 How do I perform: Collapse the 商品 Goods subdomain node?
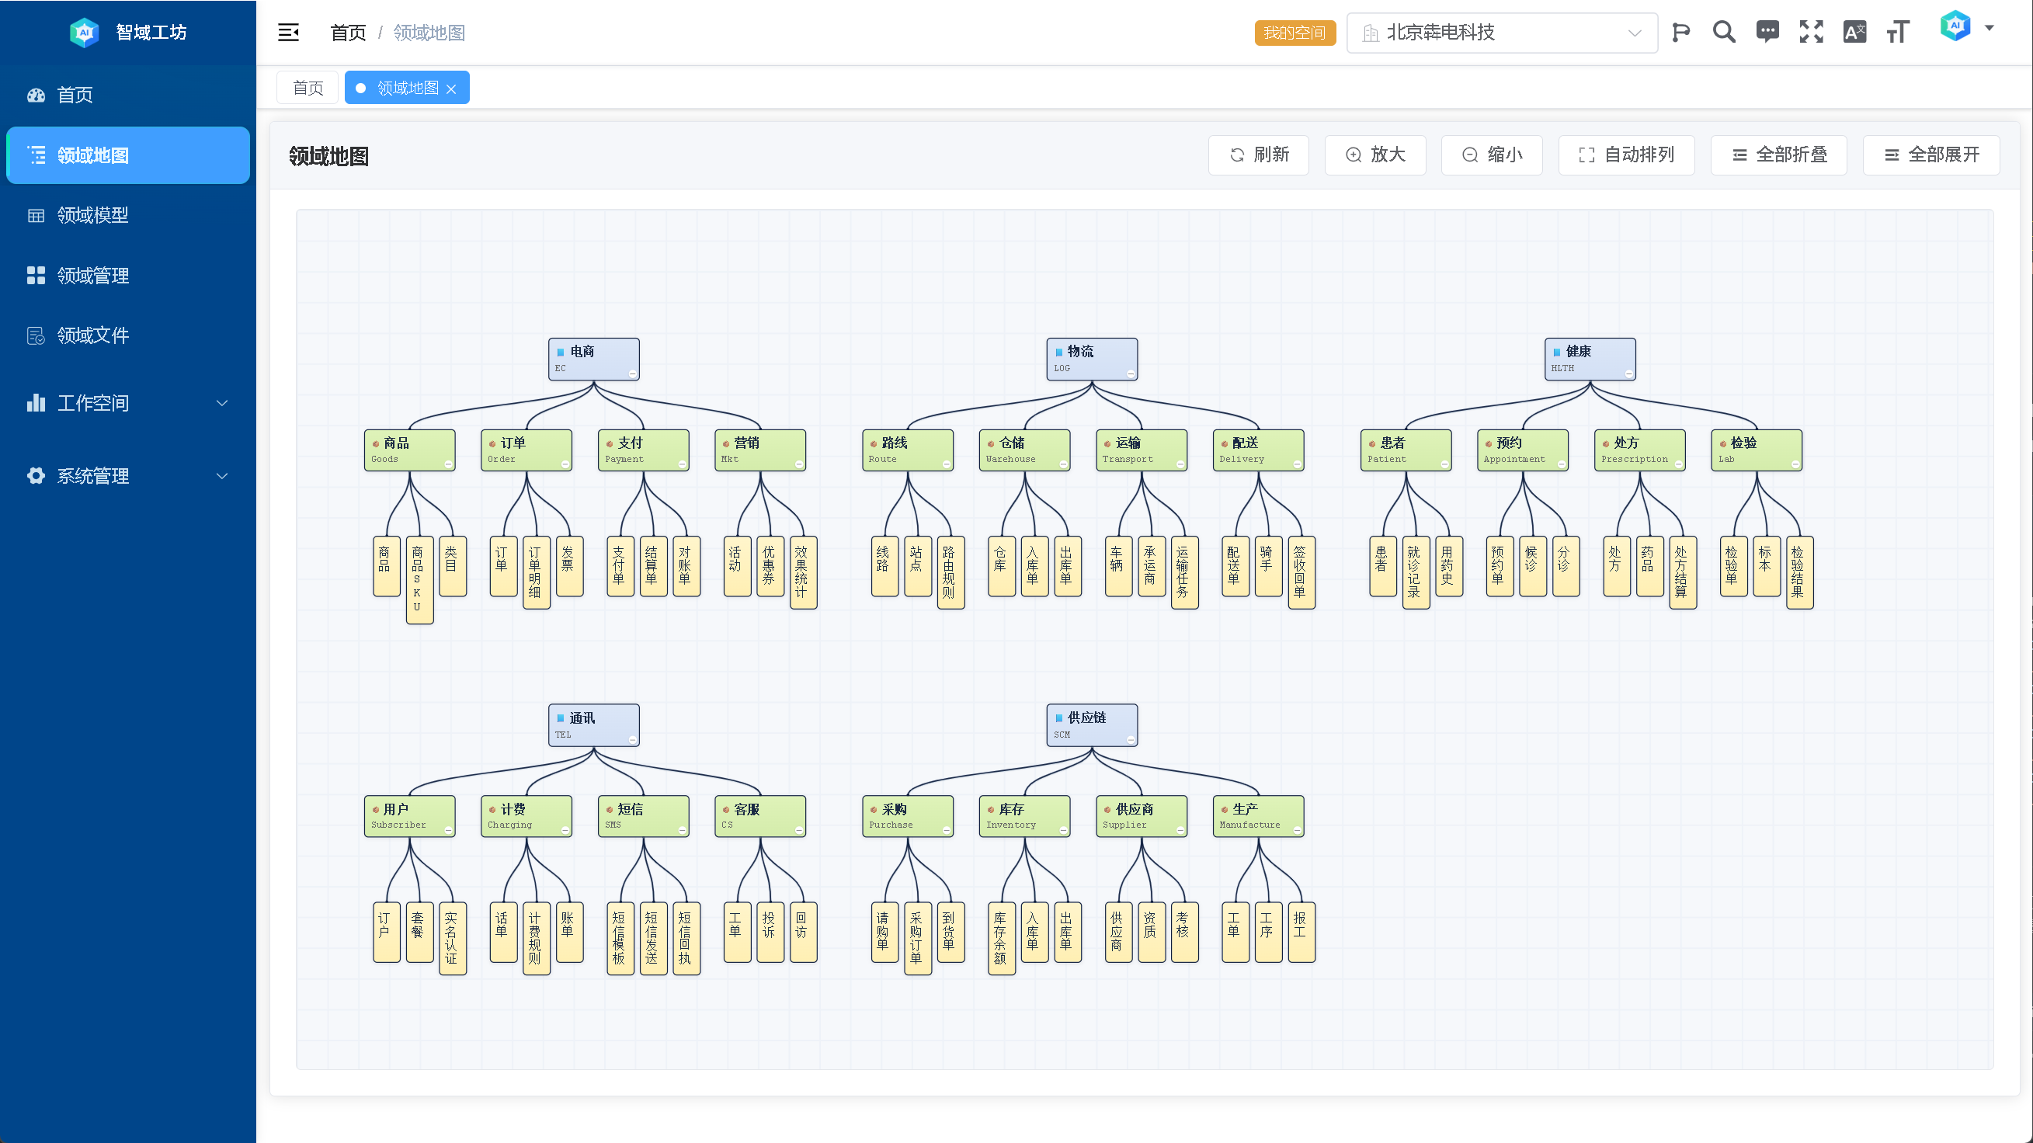click(448, 464)
